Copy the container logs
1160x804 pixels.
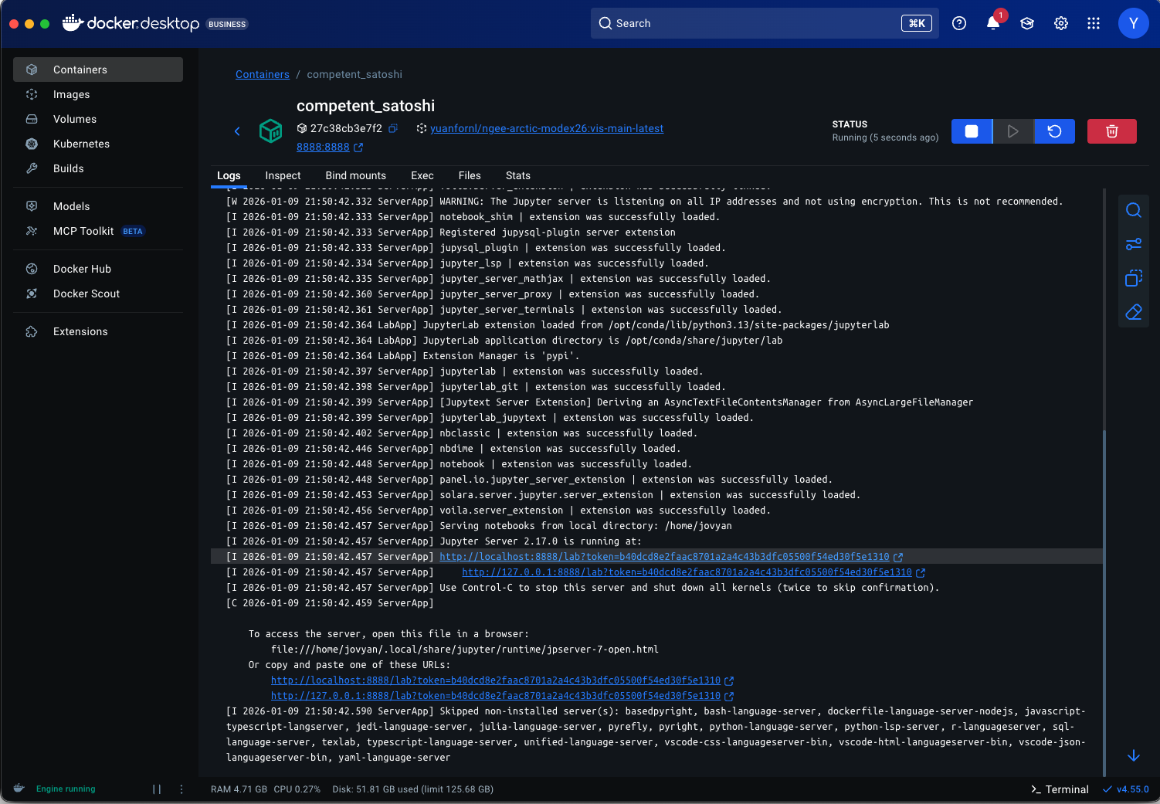click(x=1133, y=277)
